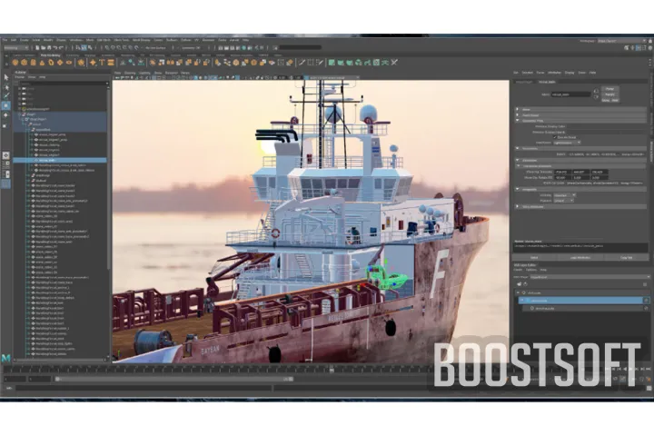
Task: Toggle the checkbox in the Attribute Editor's open section
Action: (x=555, y=137)
